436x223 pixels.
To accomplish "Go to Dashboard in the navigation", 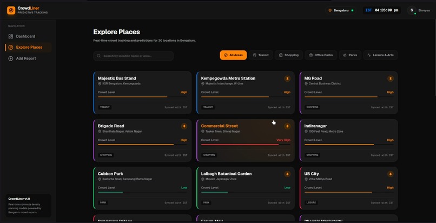I will coord(28,36).
